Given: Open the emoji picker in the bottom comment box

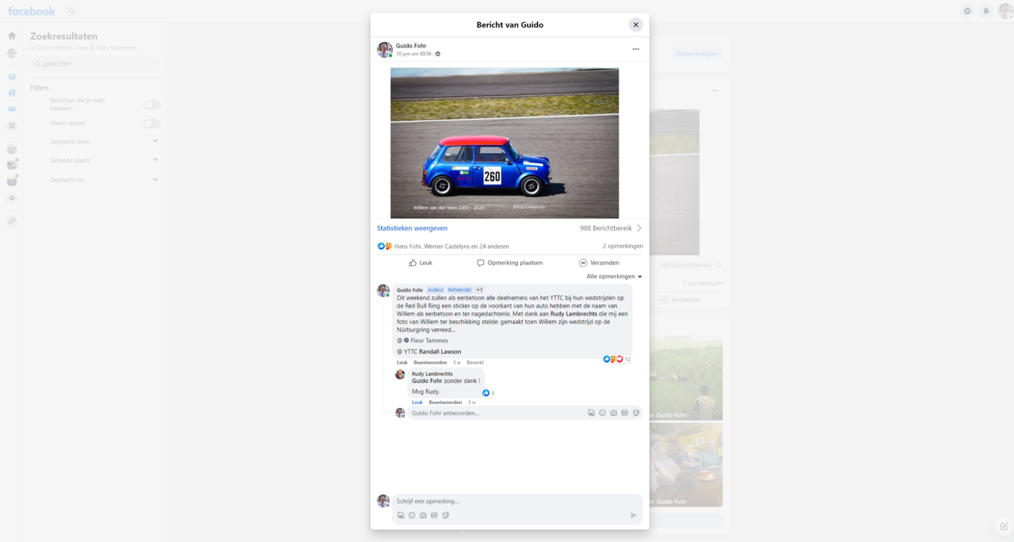Looking at the screenshot, I should point(412,515).
